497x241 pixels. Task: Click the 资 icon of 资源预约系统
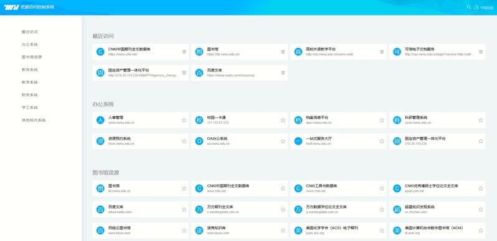(x=100, y=141)
